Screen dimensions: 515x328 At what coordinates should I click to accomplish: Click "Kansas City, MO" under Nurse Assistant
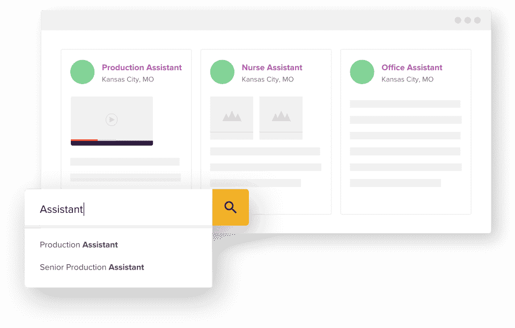click(x=268, y=79)
